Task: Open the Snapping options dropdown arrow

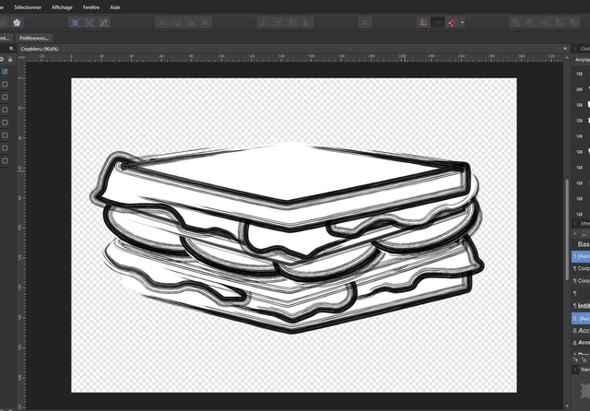Action: [x=463, y=23]
